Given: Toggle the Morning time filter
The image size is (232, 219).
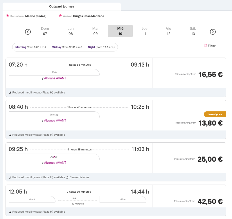Looking at the screenshot, I should [30, 47].
